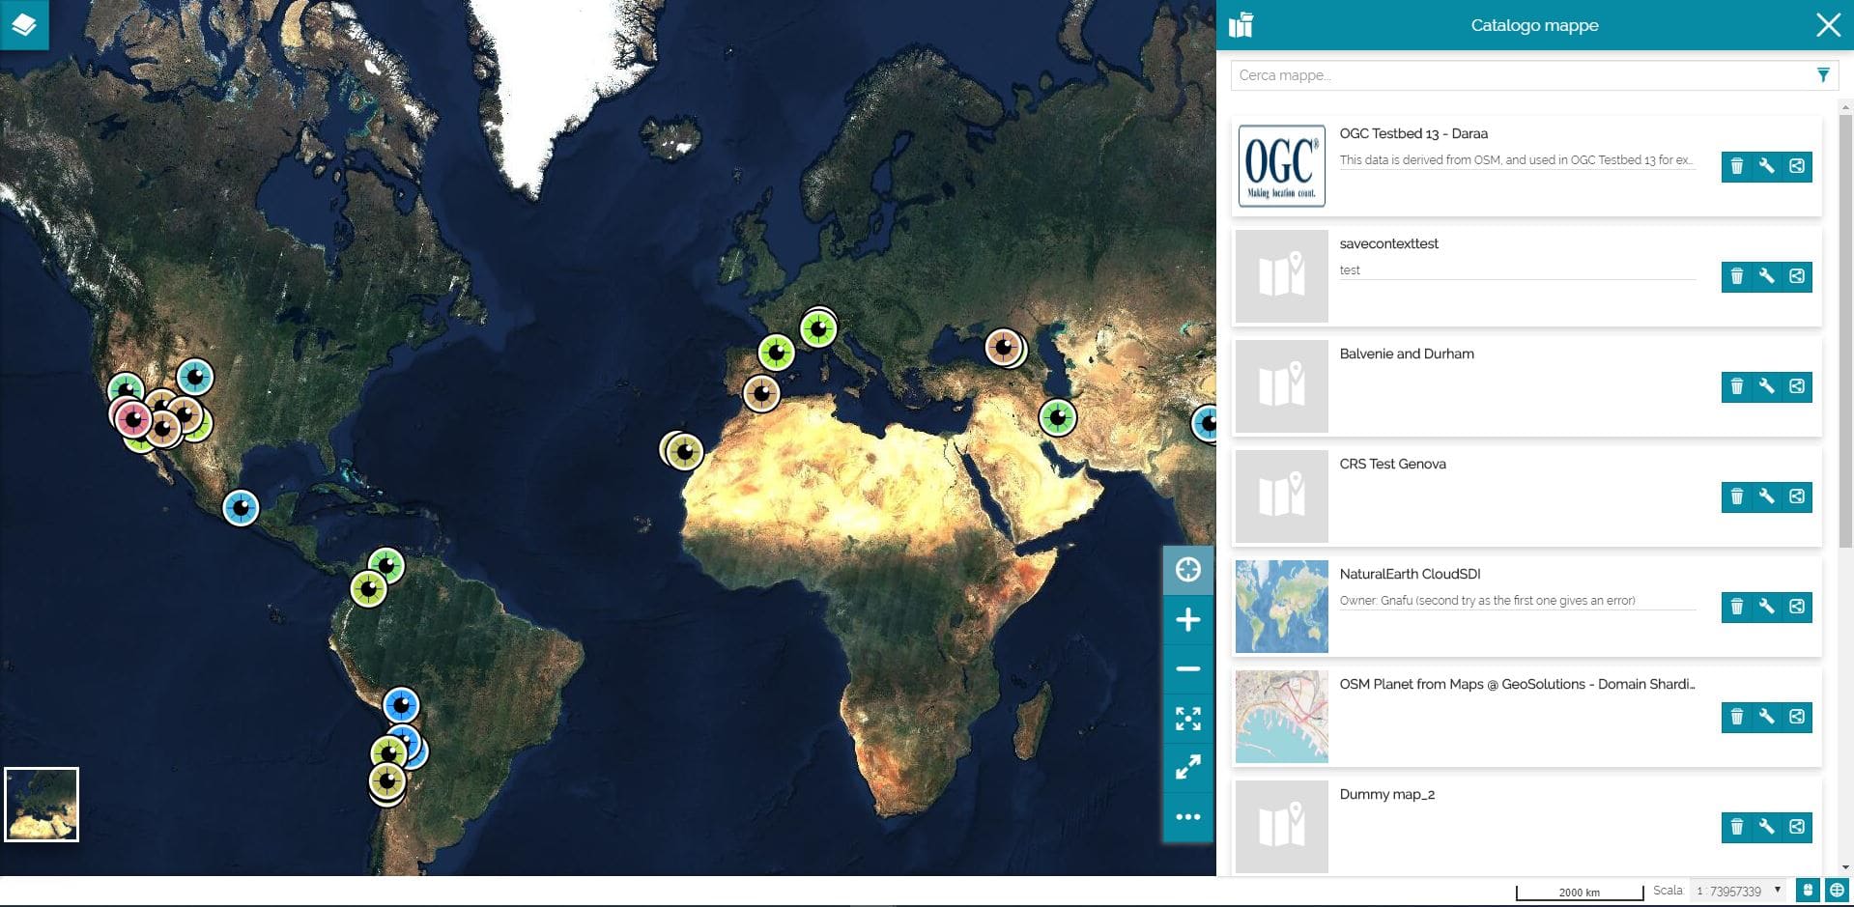
Task: Toggle mouse coordinates display in footer
Action: coord(1807,891)
